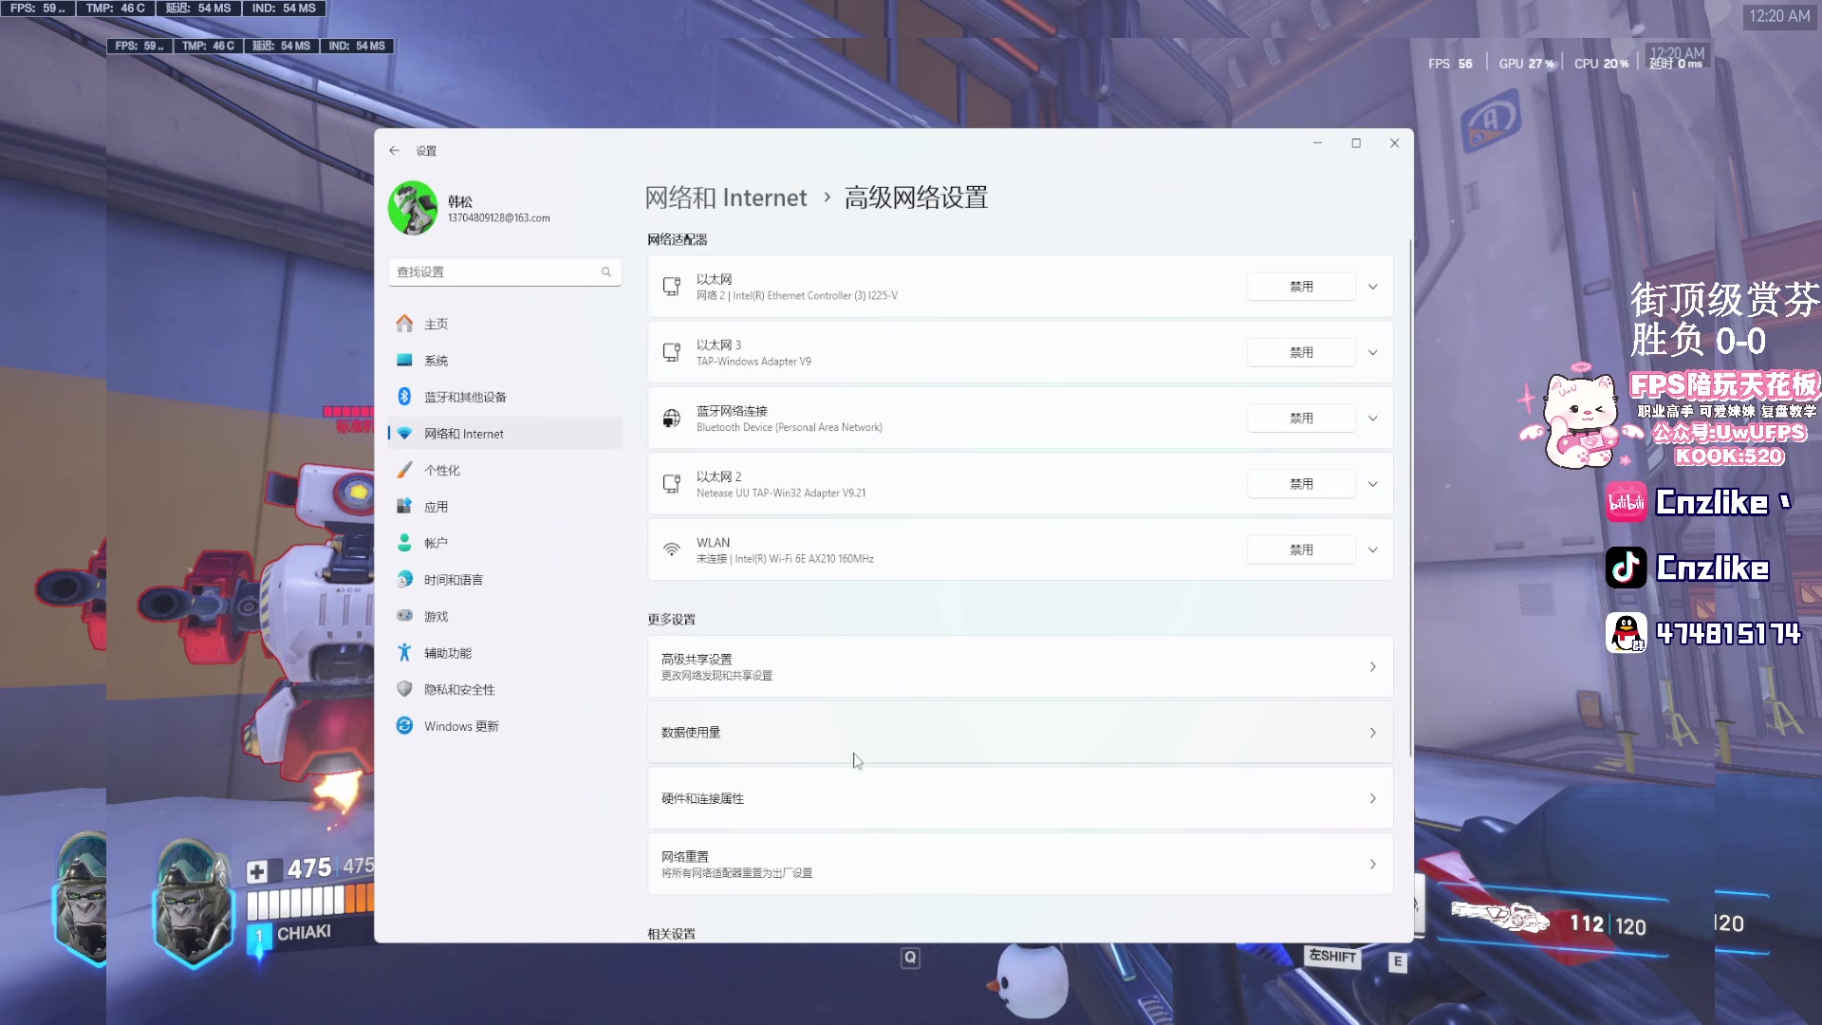Expand WLAN adapter details
This screenshot has height=1025, width=1822.
tap(1373, 550)
